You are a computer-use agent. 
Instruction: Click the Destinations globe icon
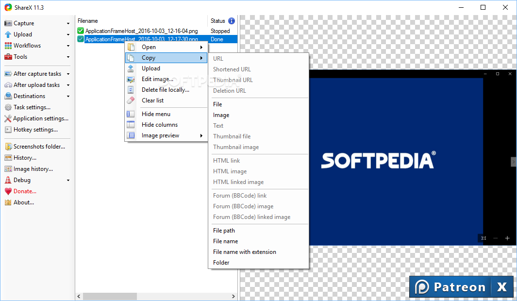pos(8,96)
